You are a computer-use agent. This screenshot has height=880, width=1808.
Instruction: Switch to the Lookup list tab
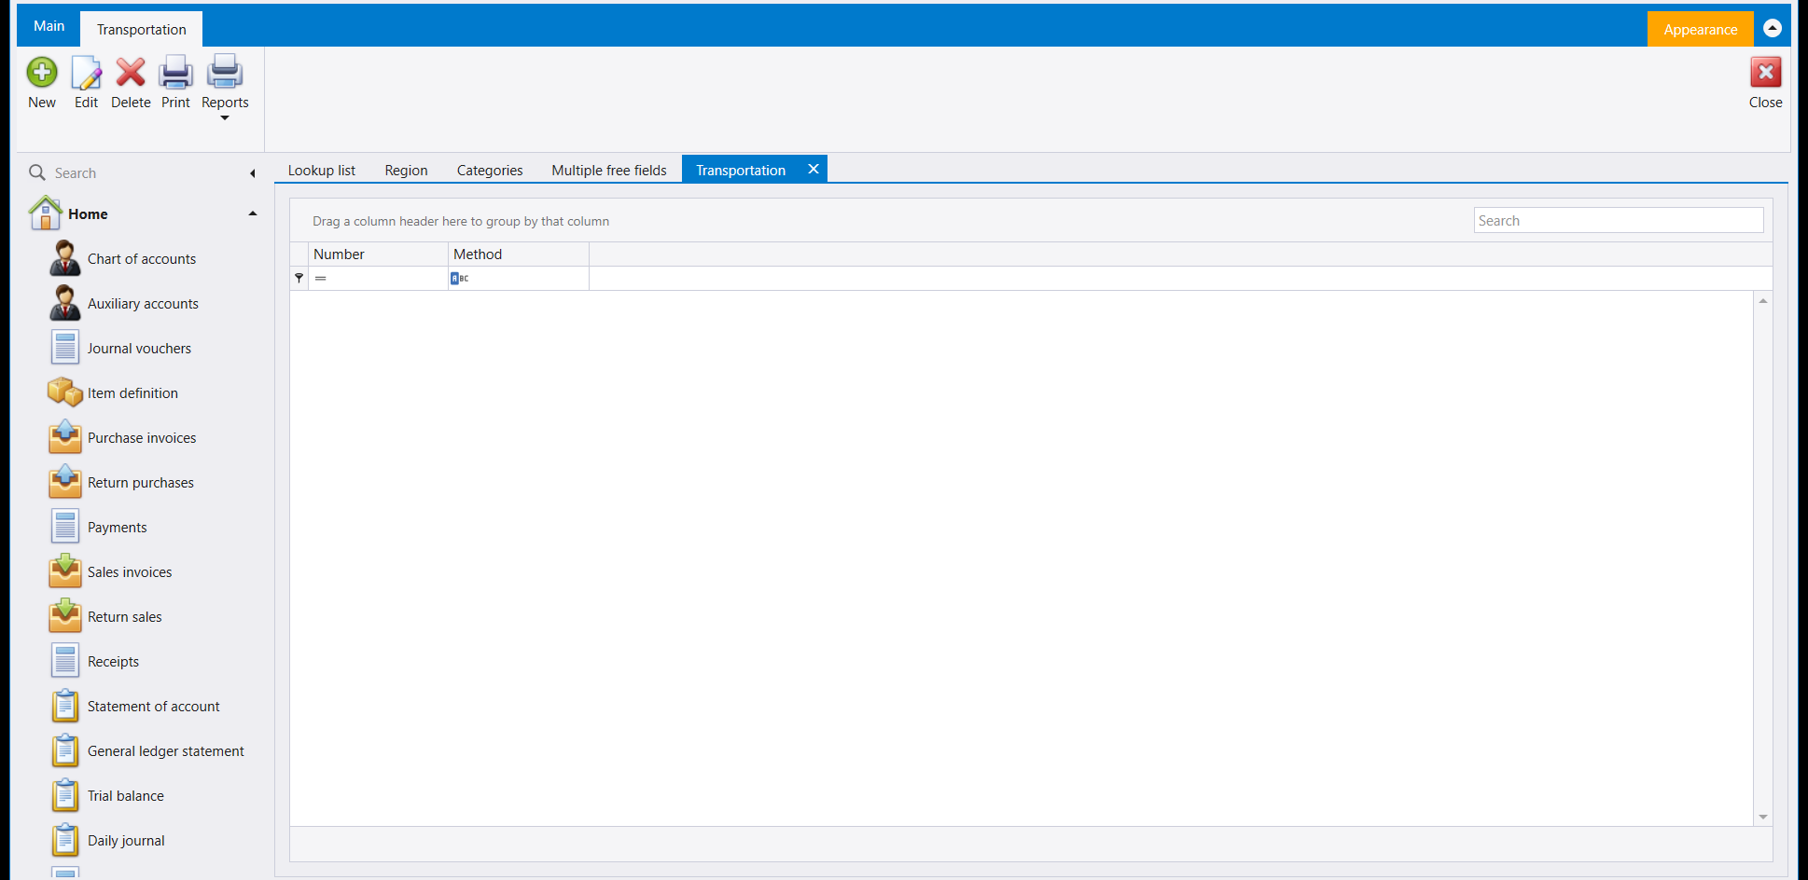pyautogui.click(x=322, y=171)
